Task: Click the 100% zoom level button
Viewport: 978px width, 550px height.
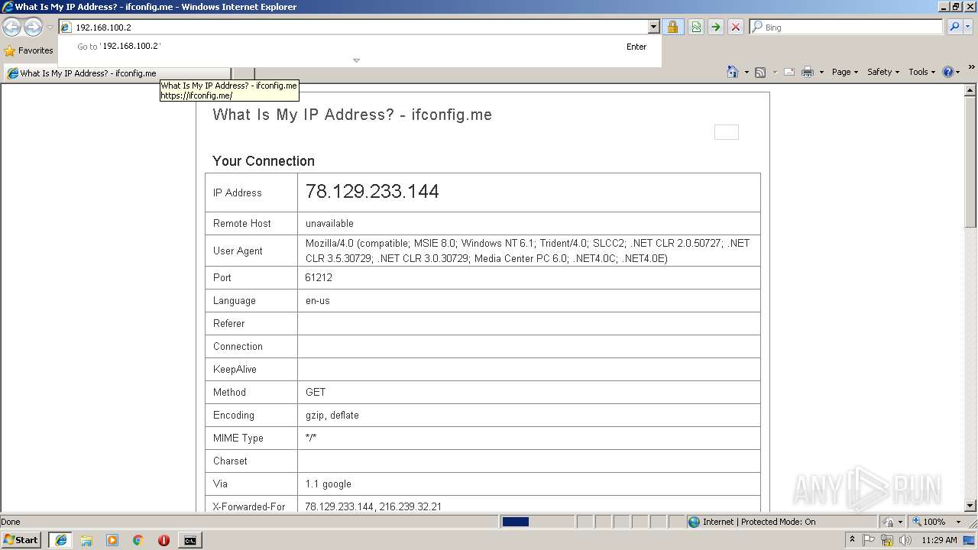Action: click(x=928, y=522)
